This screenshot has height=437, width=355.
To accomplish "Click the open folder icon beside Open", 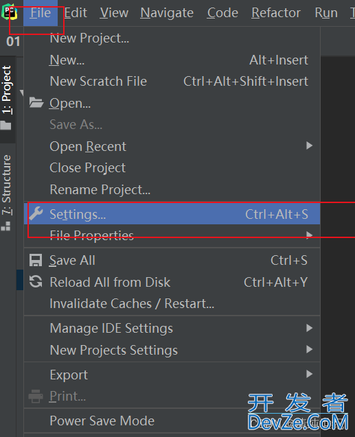I will pos(36,103).
